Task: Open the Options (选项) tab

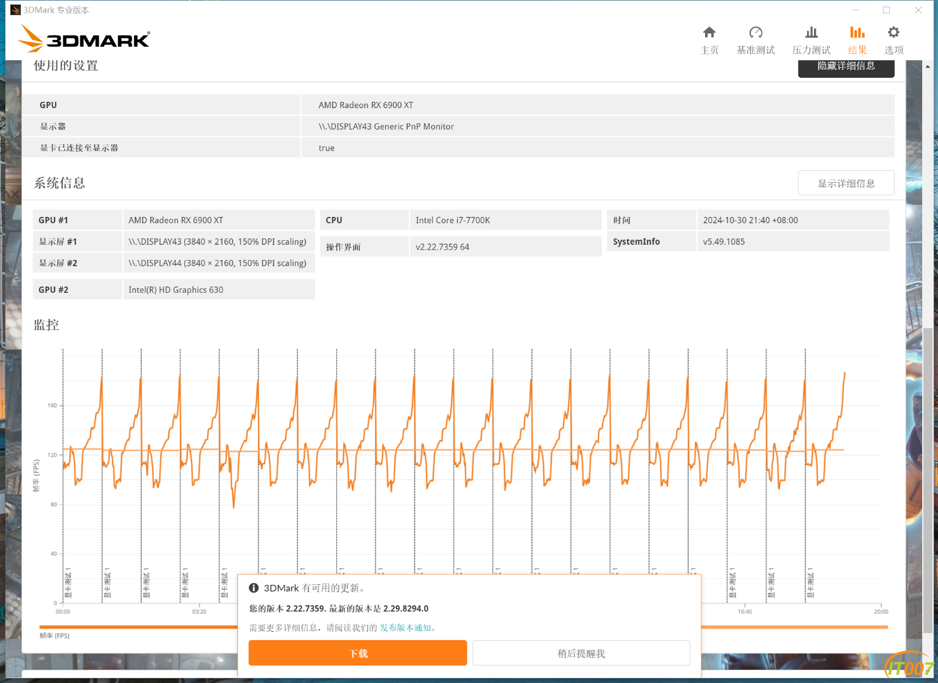Action: (x=893, y=40)
